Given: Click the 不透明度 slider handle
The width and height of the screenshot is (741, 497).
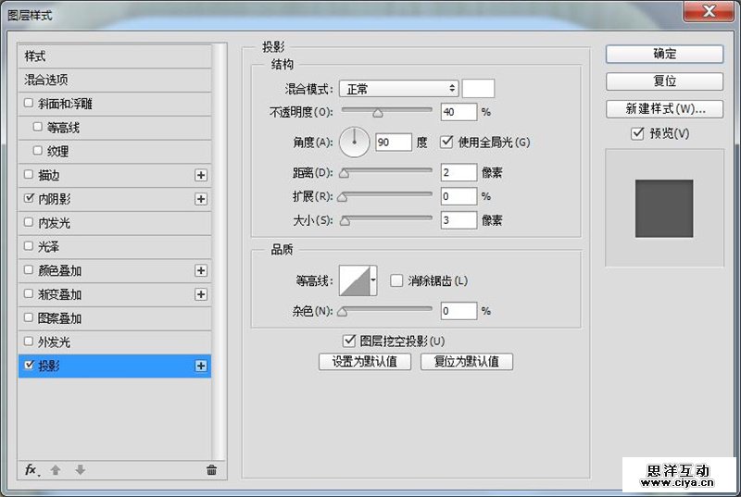Looking at the screenshot, I should tap(378, 114).
